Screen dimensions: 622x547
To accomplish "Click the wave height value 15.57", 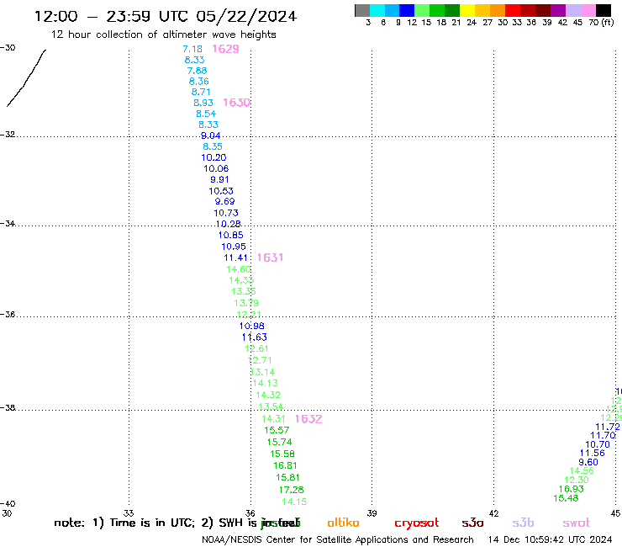I will (x=277, y=430).
